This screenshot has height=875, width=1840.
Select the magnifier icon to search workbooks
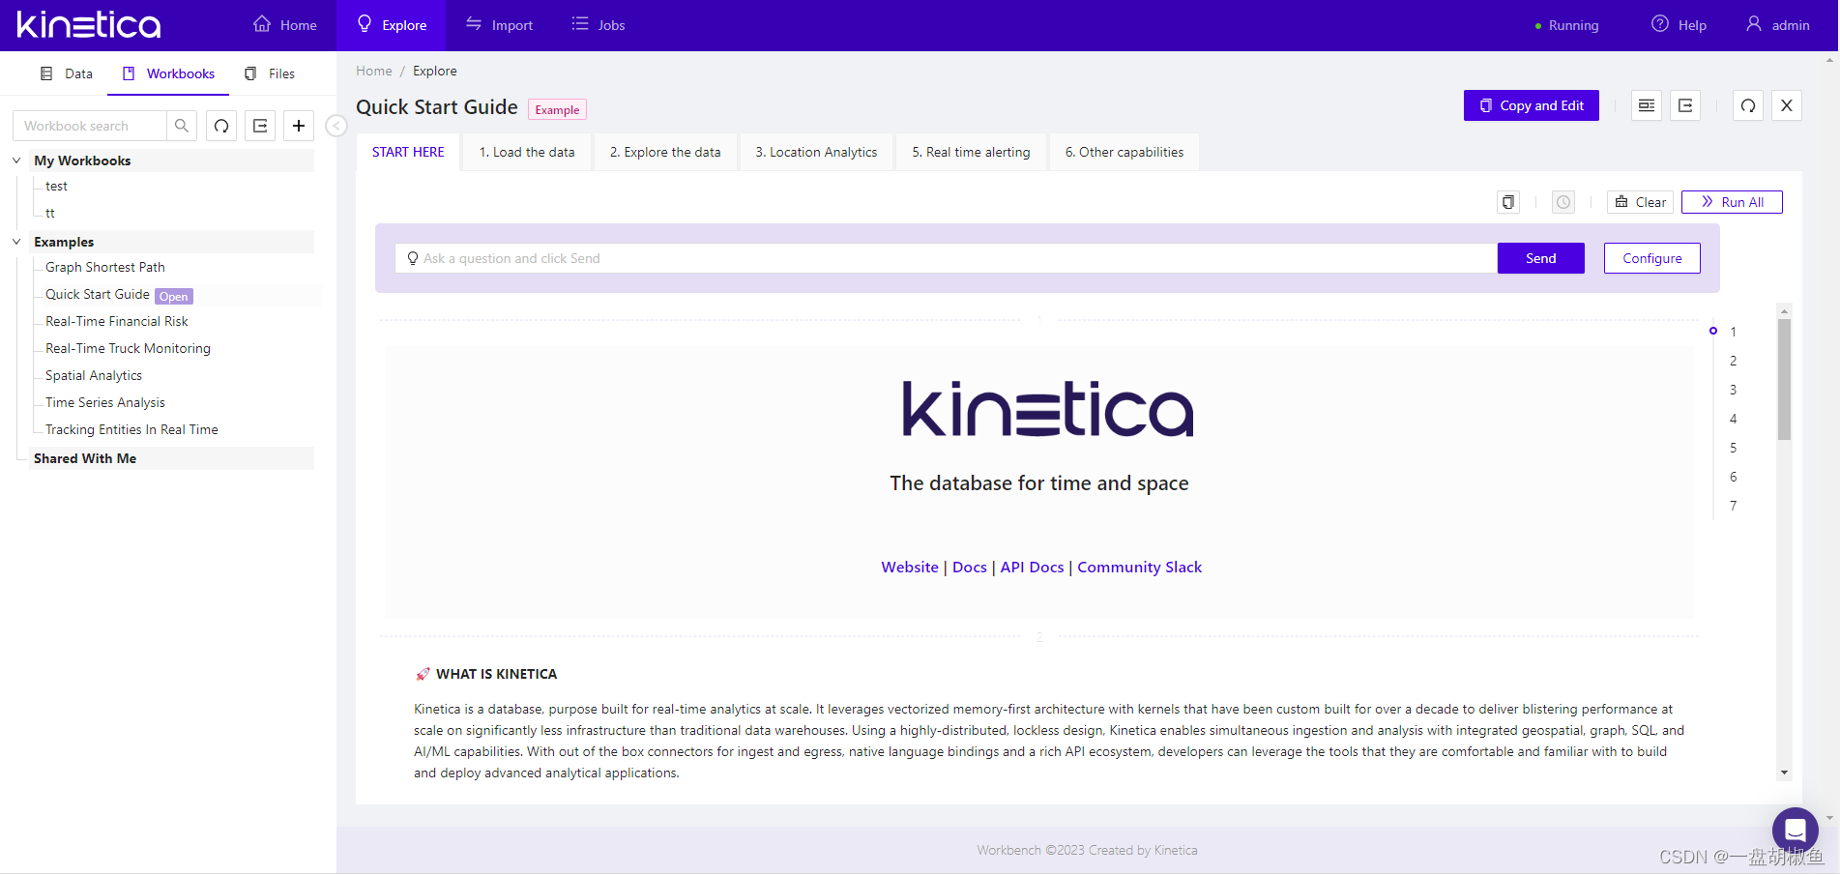[181, 126]
